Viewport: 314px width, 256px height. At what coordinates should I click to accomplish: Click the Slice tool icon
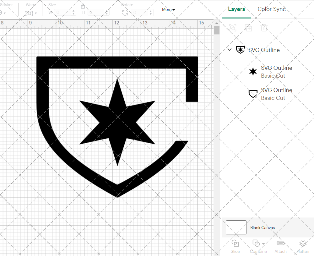click(235, 243)
